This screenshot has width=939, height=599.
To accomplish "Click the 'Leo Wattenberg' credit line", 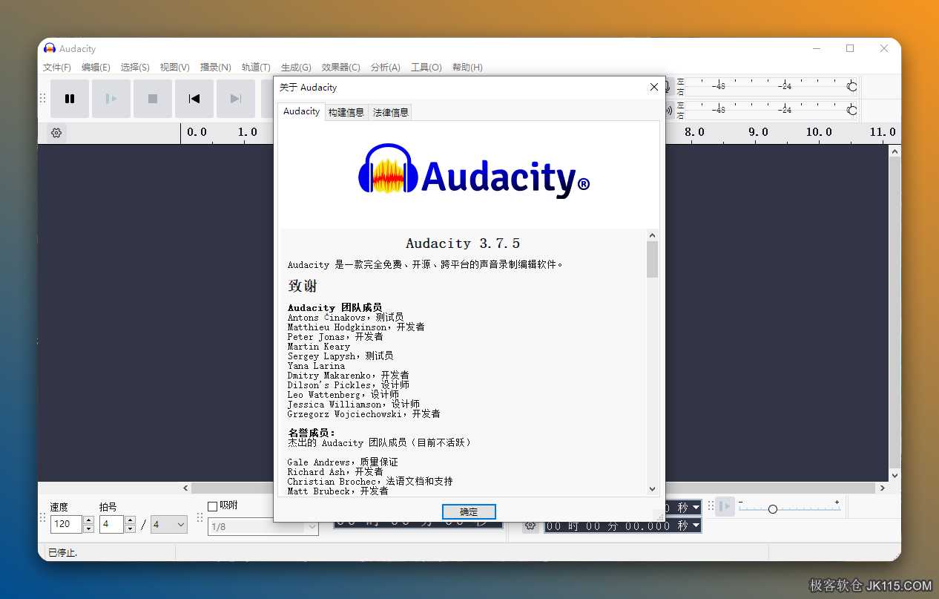I will pyautogui.click(x=343, y=394).
